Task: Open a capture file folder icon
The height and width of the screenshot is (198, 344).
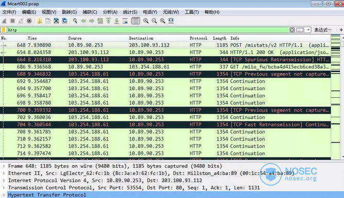Action: pyautogui.click(x=40, y=21)
